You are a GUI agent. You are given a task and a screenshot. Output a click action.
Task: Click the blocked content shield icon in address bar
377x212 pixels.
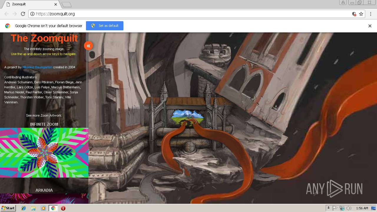[x=354, y=14]
